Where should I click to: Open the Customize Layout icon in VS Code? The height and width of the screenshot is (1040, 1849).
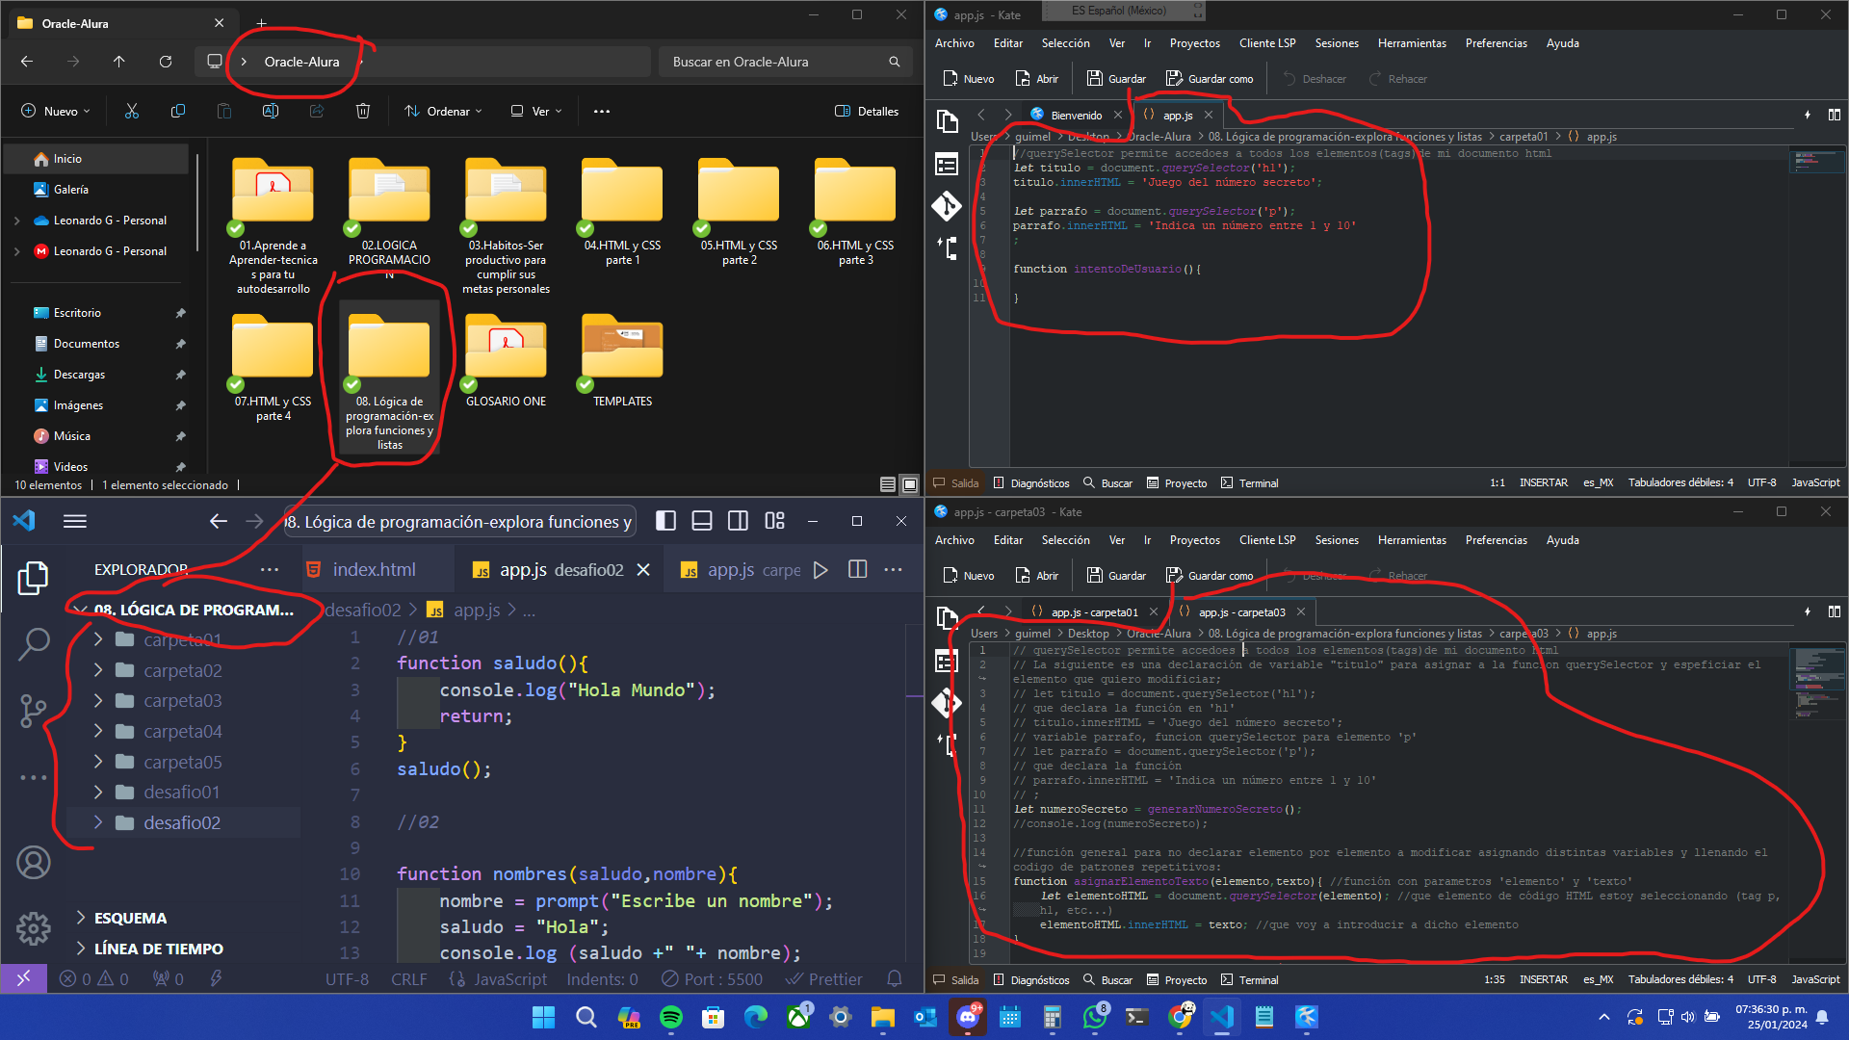(775, 521)
